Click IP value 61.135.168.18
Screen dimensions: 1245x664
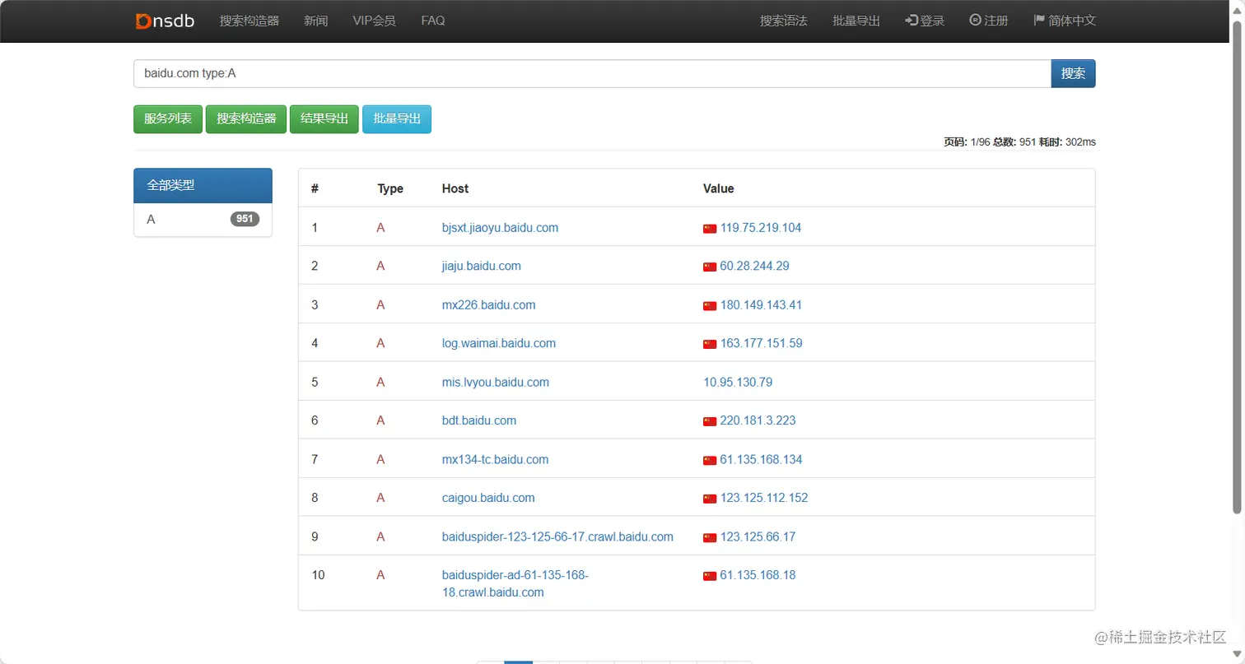point(758,575)
